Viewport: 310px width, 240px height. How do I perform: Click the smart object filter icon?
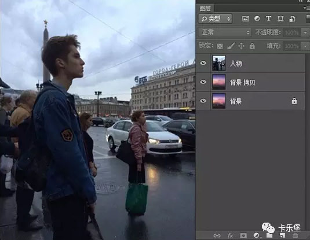(x=292, y=19)
